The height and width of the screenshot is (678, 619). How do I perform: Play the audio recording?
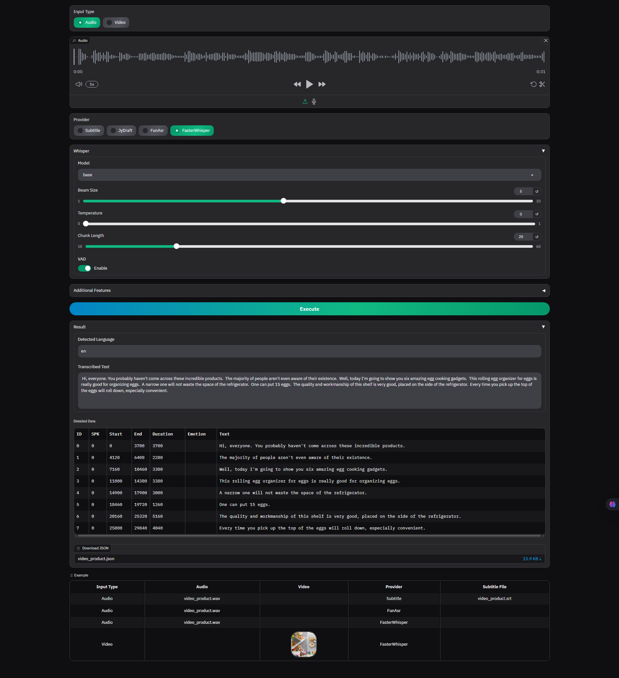309,84
